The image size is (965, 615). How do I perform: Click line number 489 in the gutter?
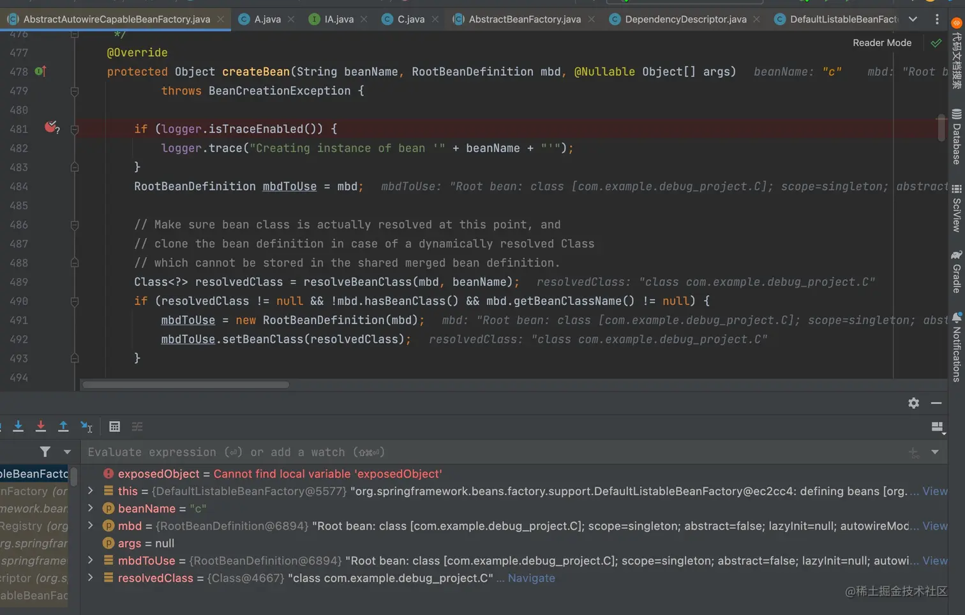coord(19,282)
